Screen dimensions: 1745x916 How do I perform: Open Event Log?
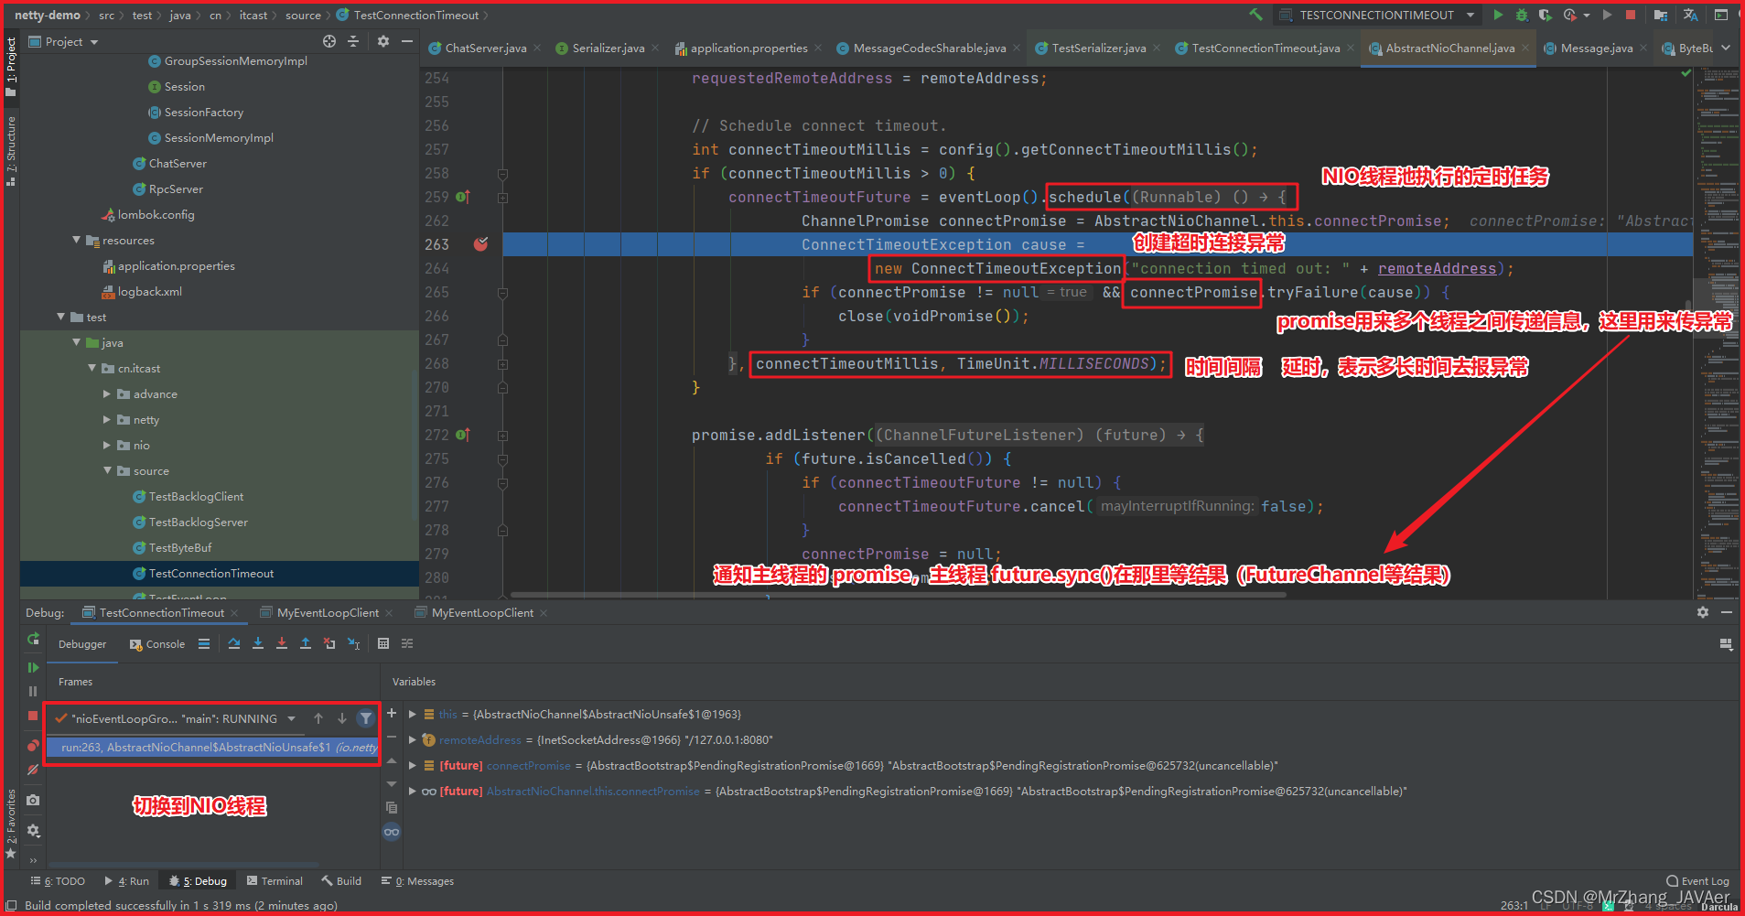[1697, 880]
